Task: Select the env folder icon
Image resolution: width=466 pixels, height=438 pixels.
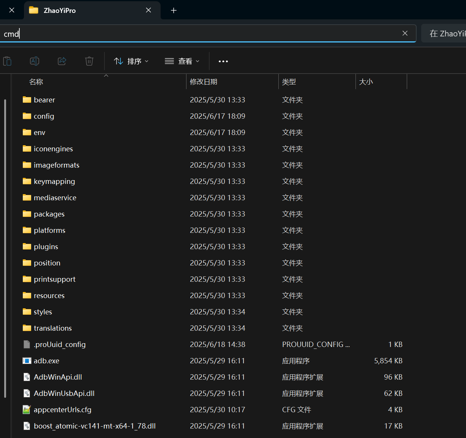Action: coord(27,132)
